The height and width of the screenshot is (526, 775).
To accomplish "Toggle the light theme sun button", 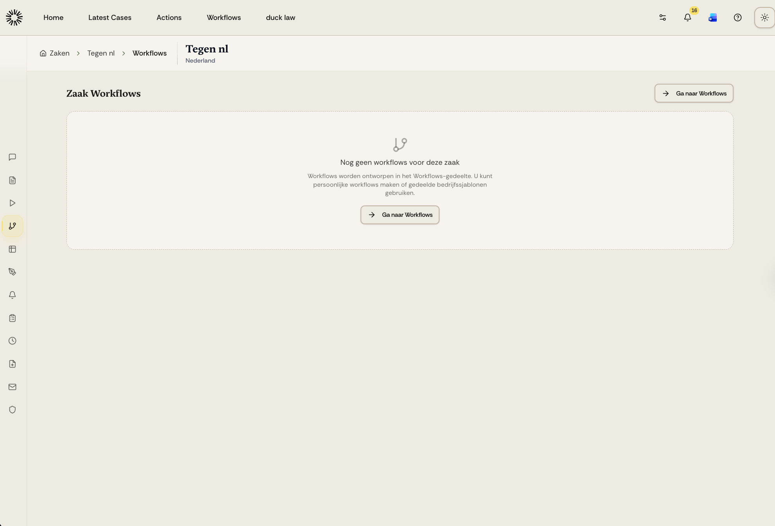I will pos(764,18).
